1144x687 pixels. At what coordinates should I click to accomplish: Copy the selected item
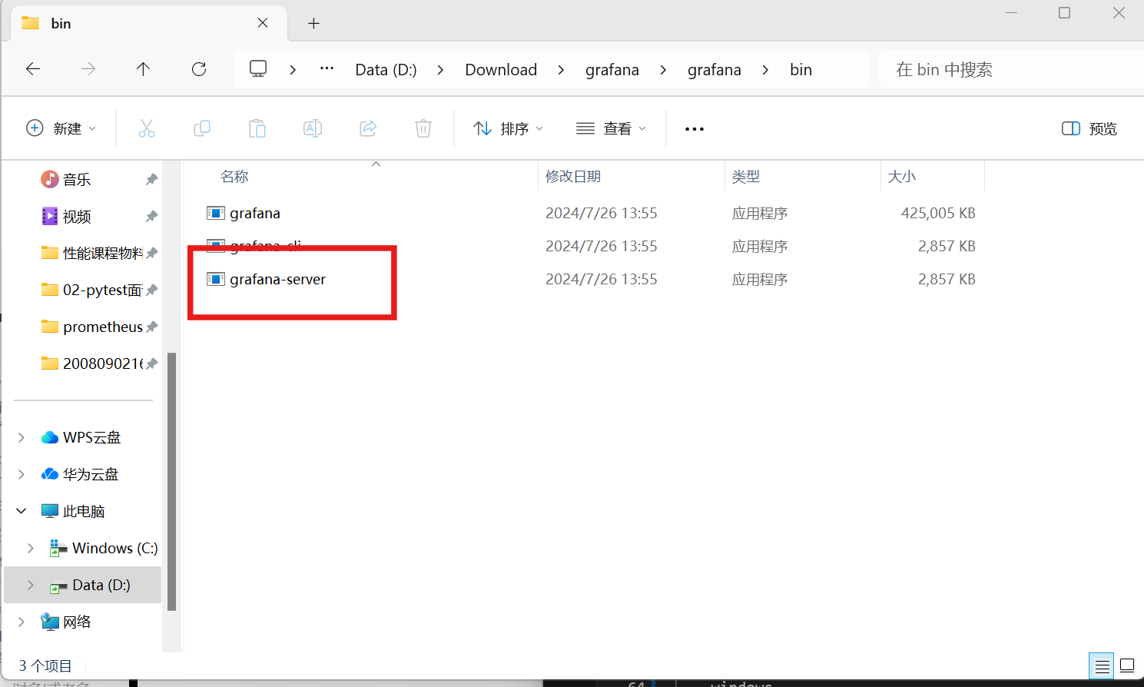tap(202, 128)
